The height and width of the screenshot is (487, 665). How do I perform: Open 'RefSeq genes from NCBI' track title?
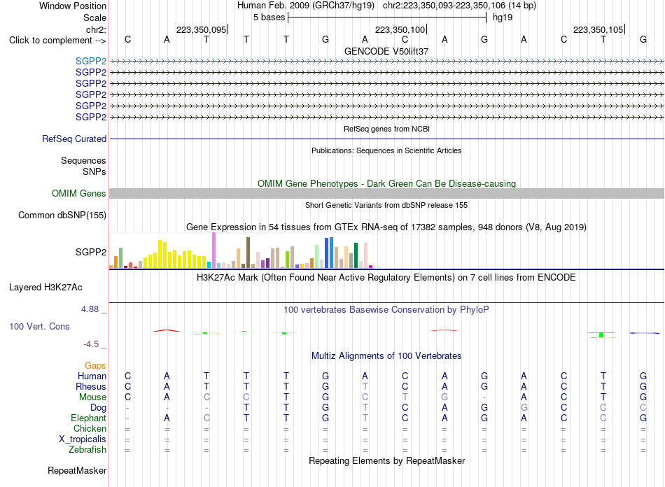pos(386,129)
